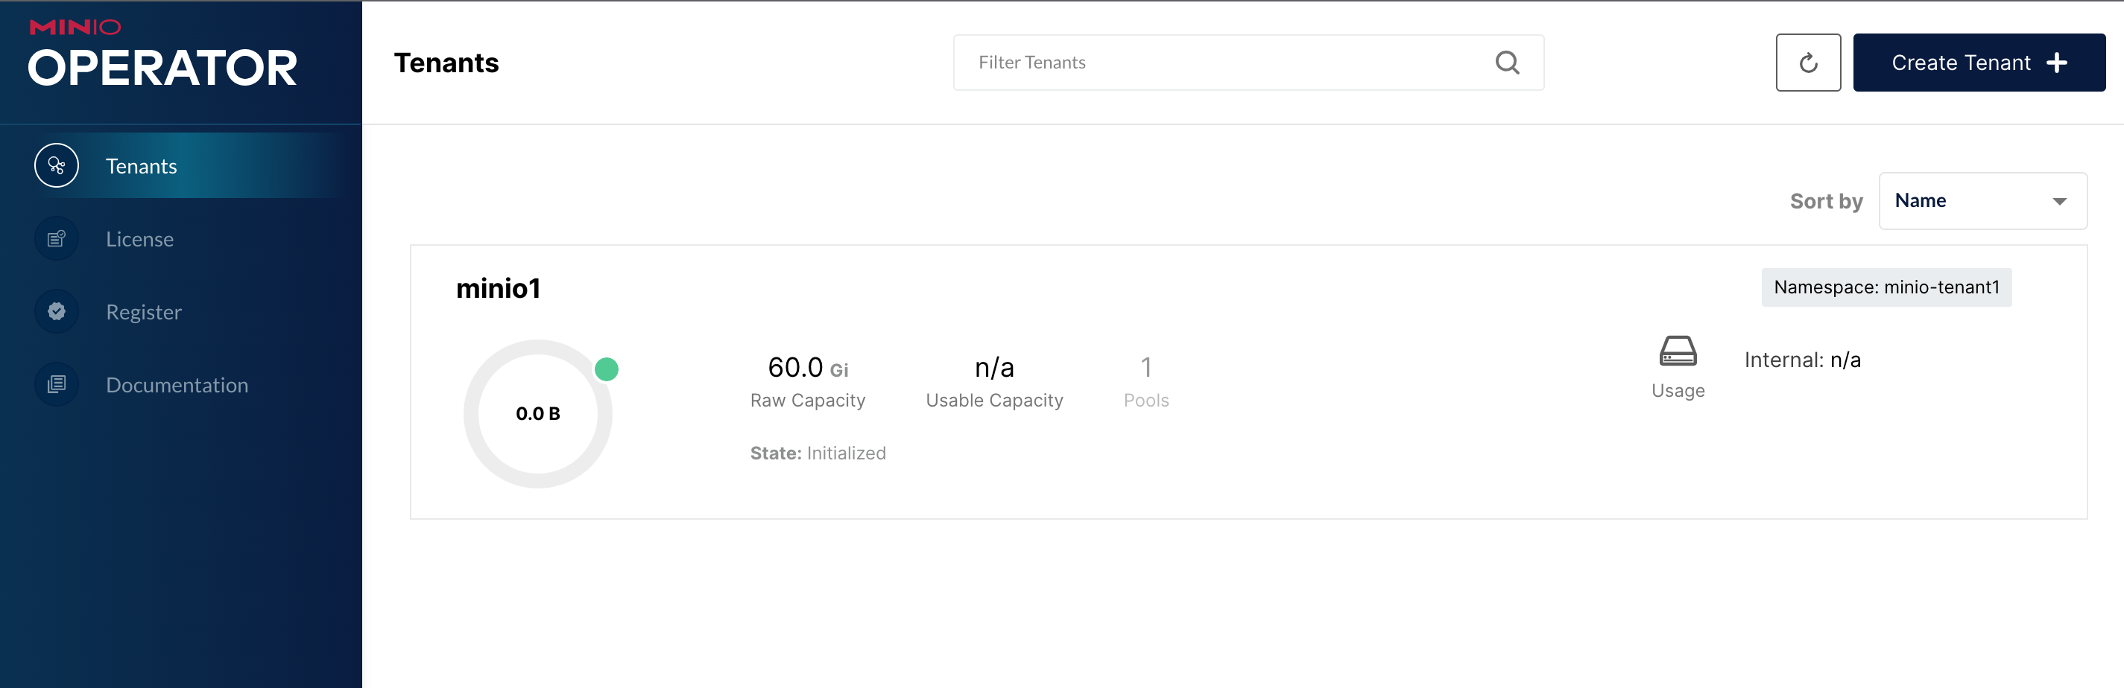This screenshot has width=2124, height=688.
Task: Click the MinIO Operator logo
Action: [x=162, y=54]
